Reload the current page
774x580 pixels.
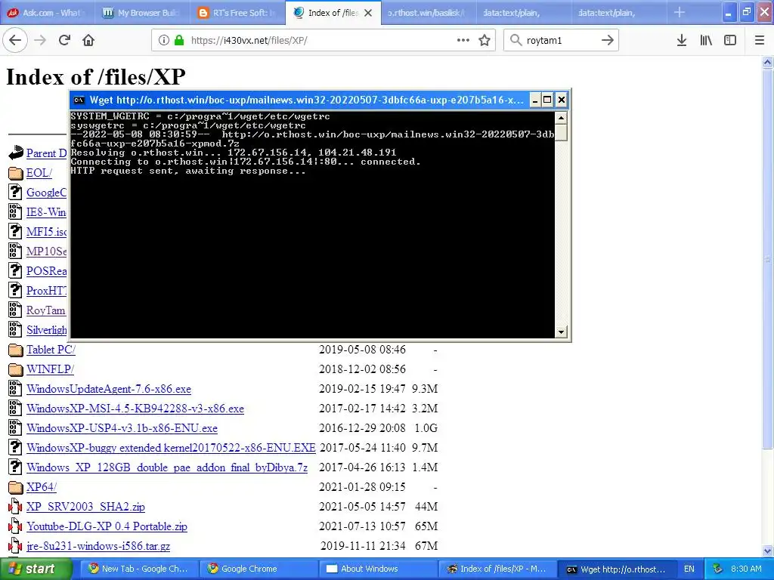point(64,40)
